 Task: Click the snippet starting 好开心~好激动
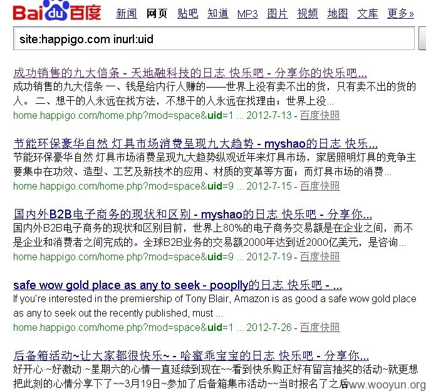[x=215, y=377]
